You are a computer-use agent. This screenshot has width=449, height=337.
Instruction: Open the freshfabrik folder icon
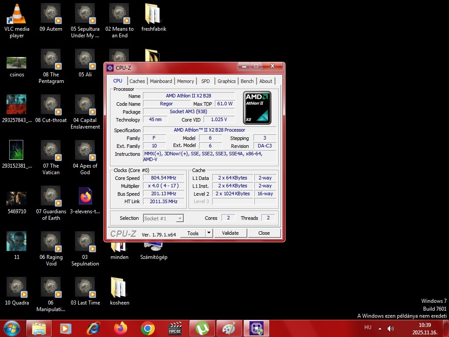coord(154,18)
